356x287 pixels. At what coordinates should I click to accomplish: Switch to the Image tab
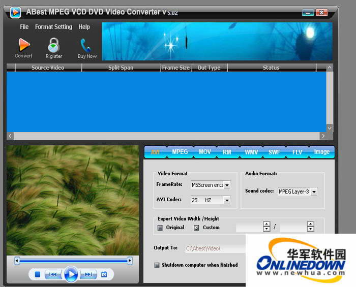click(322, 152)
